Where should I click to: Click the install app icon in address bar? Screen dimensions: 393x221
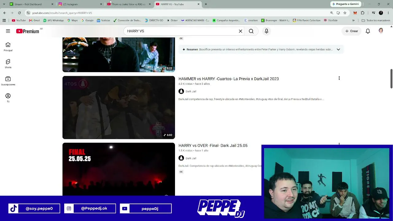point(338,13)
